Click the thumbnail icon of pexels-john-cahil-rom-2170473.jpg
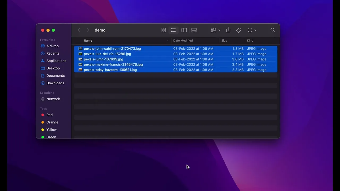Viewport: 340px width, 191px height. click(x=80, y=49)
